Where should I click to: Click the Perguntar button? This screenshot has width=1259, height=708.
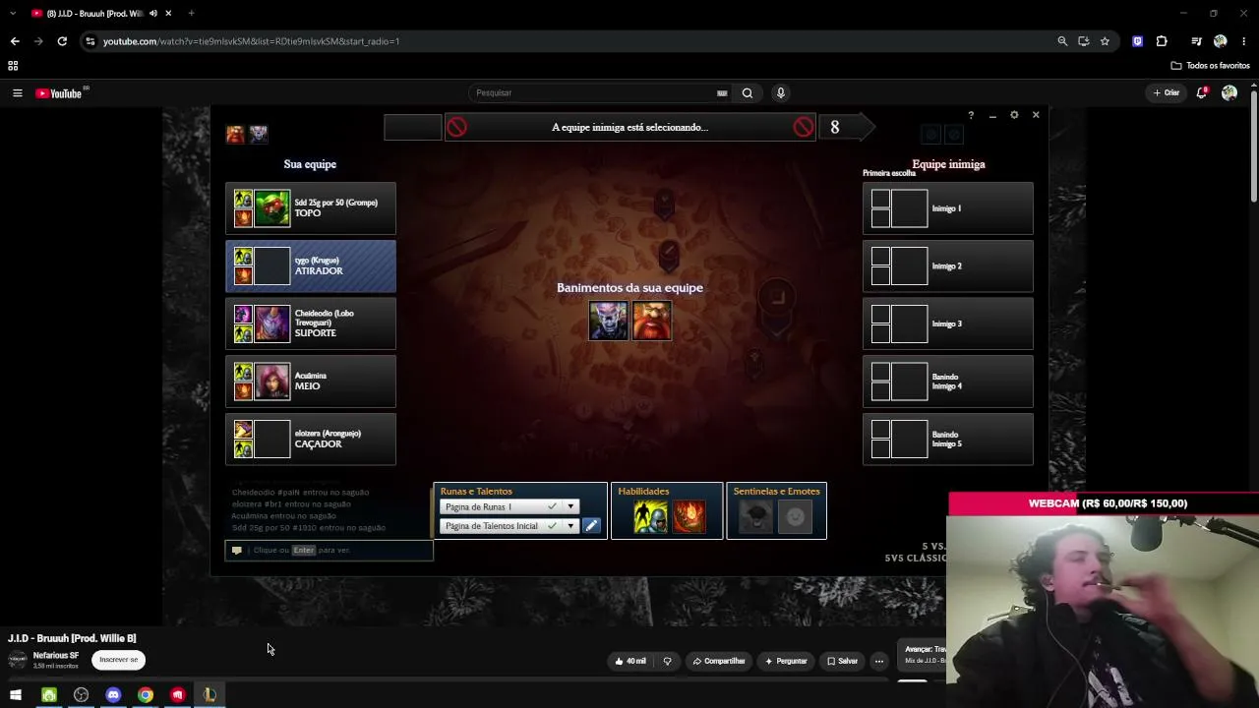click(x=786, y=661)
